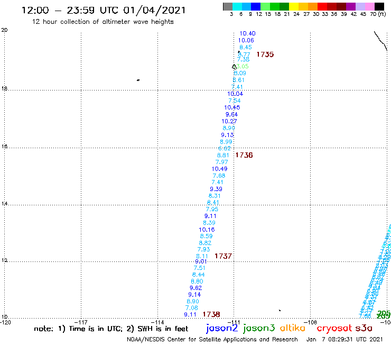Click the 9.14 wave height value
Image resolution: width=391 pixels, height=344 pixels.
(194, 295)
